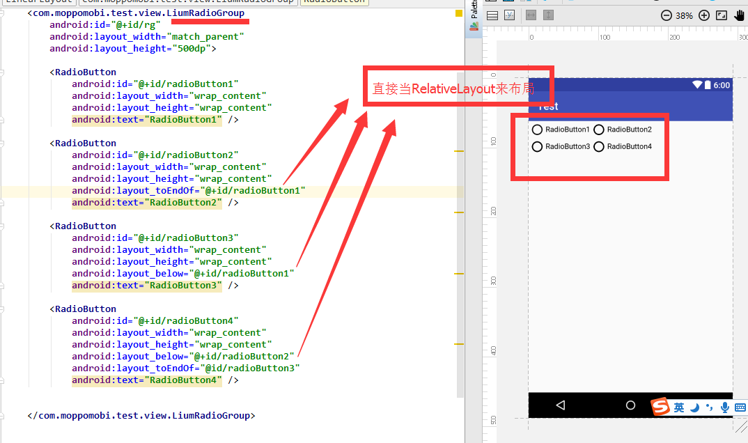Select RadioButton4 in the preview
The image size is (748, 443).
click(x=623, y=147)
